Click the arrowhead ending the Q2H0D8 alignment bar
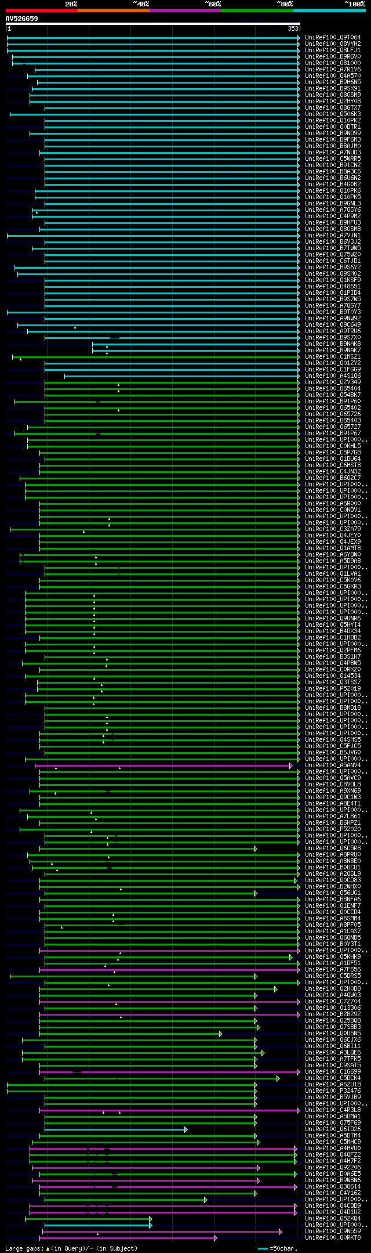 [276, 989]
